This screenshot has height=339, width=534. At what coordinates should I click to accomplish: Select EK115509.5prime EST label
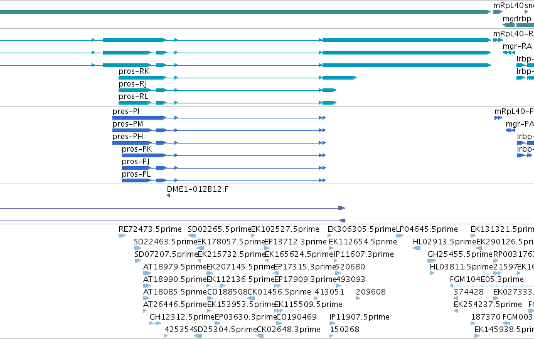click(x=308, y=305)
